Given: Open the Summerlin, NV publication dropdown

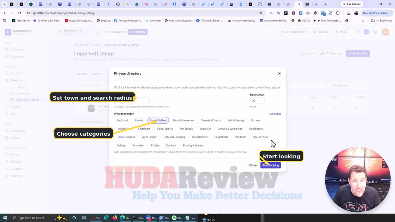Looking at the screenshot, I should 79,32.
